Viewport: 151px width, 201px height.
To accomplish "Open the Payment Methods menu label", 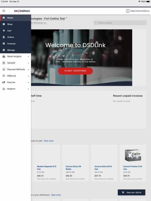I will [x=16, y=69].
